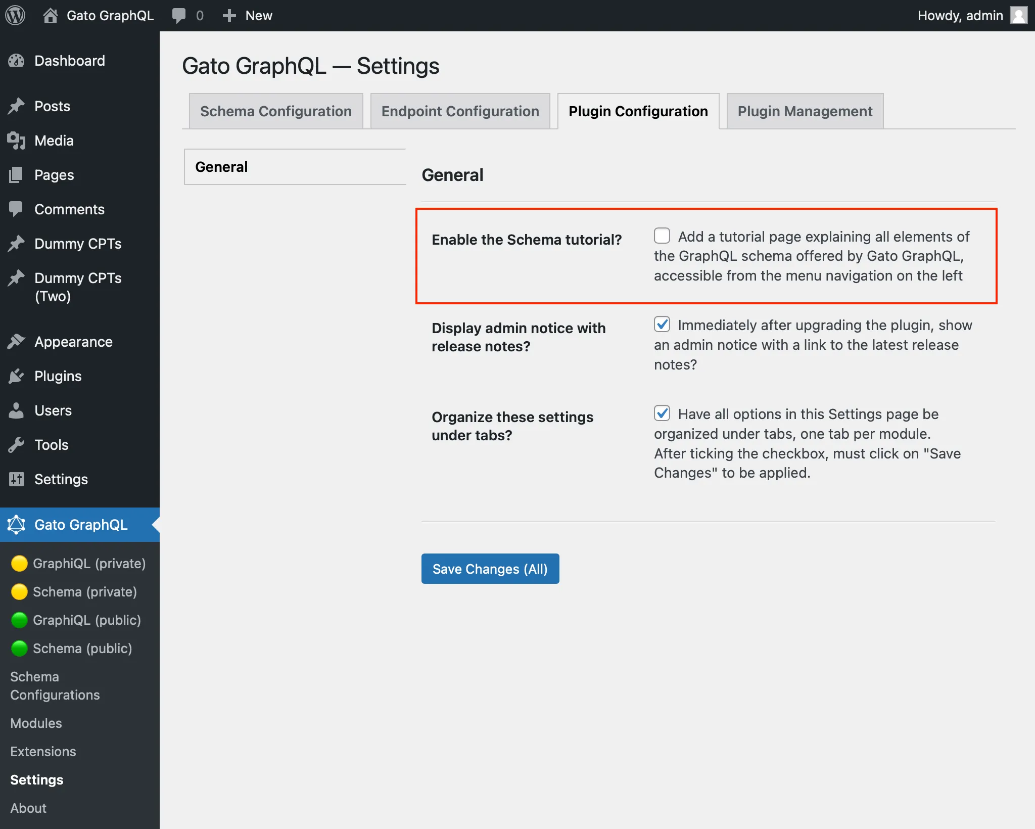This screenshot has height=829, width=1035.
Task: Click yellow dot beside Schema (private)
Action: [19, 591]
